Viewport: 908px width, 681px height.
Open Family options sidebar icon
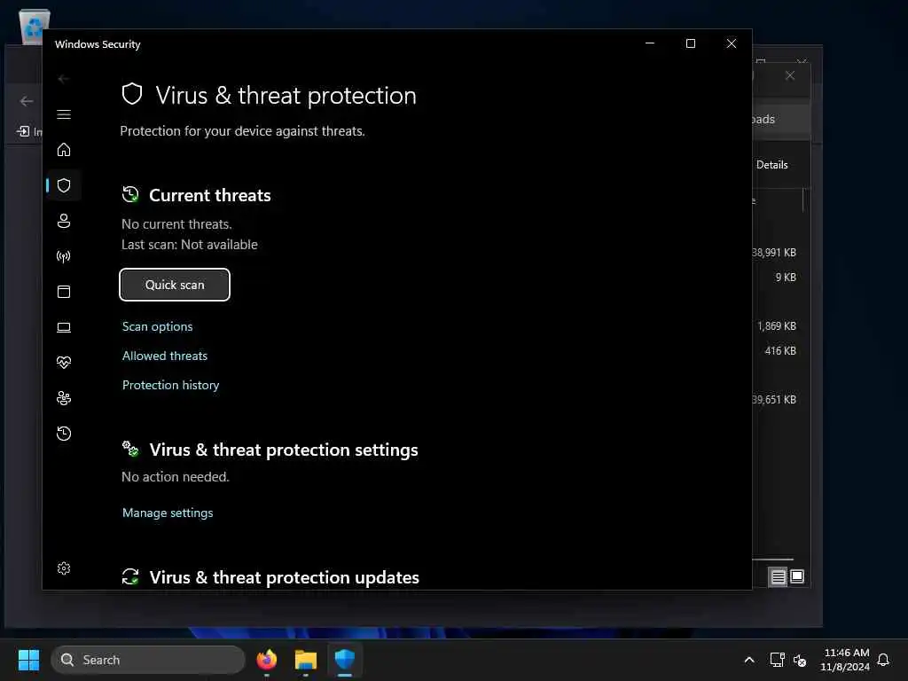pyautogui.click(x=64, y=398)
